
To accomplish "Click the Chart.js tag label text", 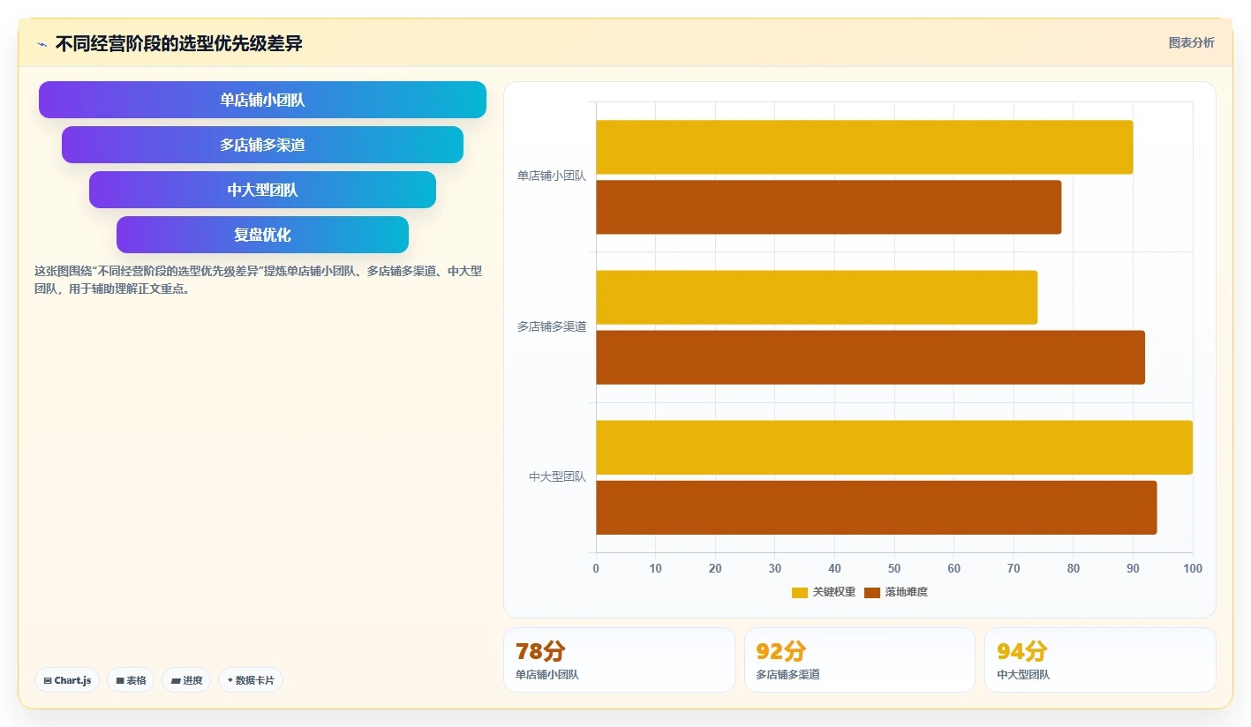I will pyautogui.click(x=72, y=680).
